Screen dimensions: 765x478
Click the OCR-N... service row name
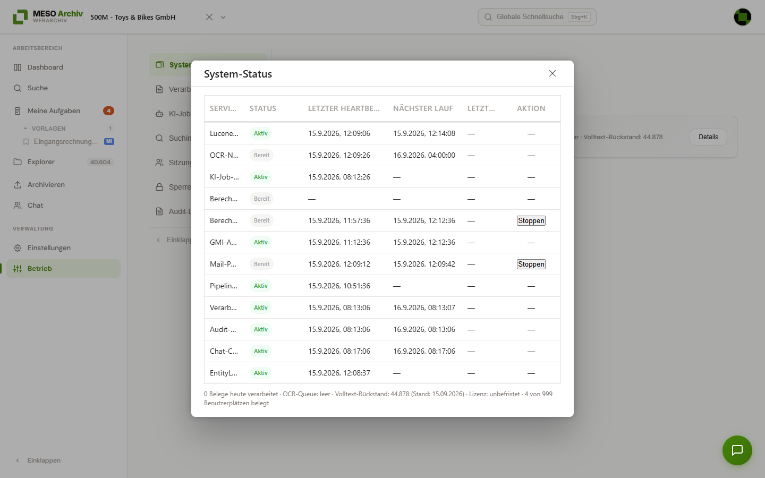click(x=224, y=155)
